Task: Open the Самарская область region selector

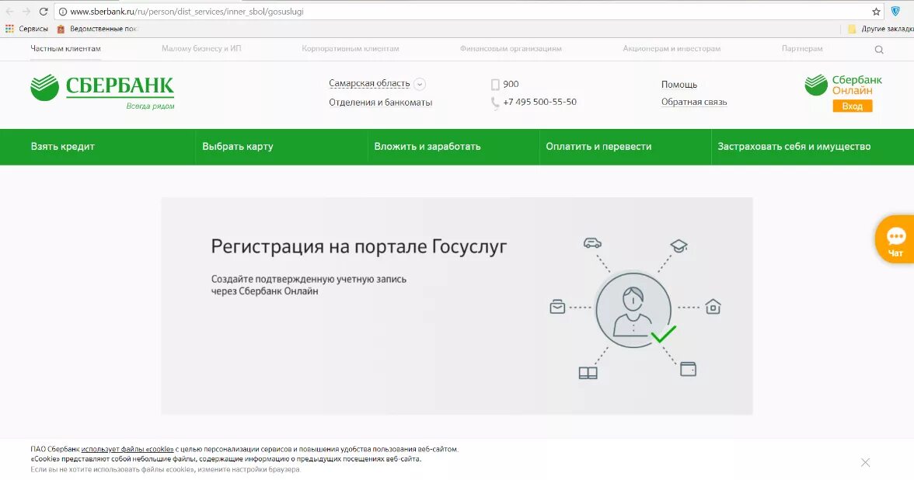Action: pyautogui.click(x=369, y=83)
